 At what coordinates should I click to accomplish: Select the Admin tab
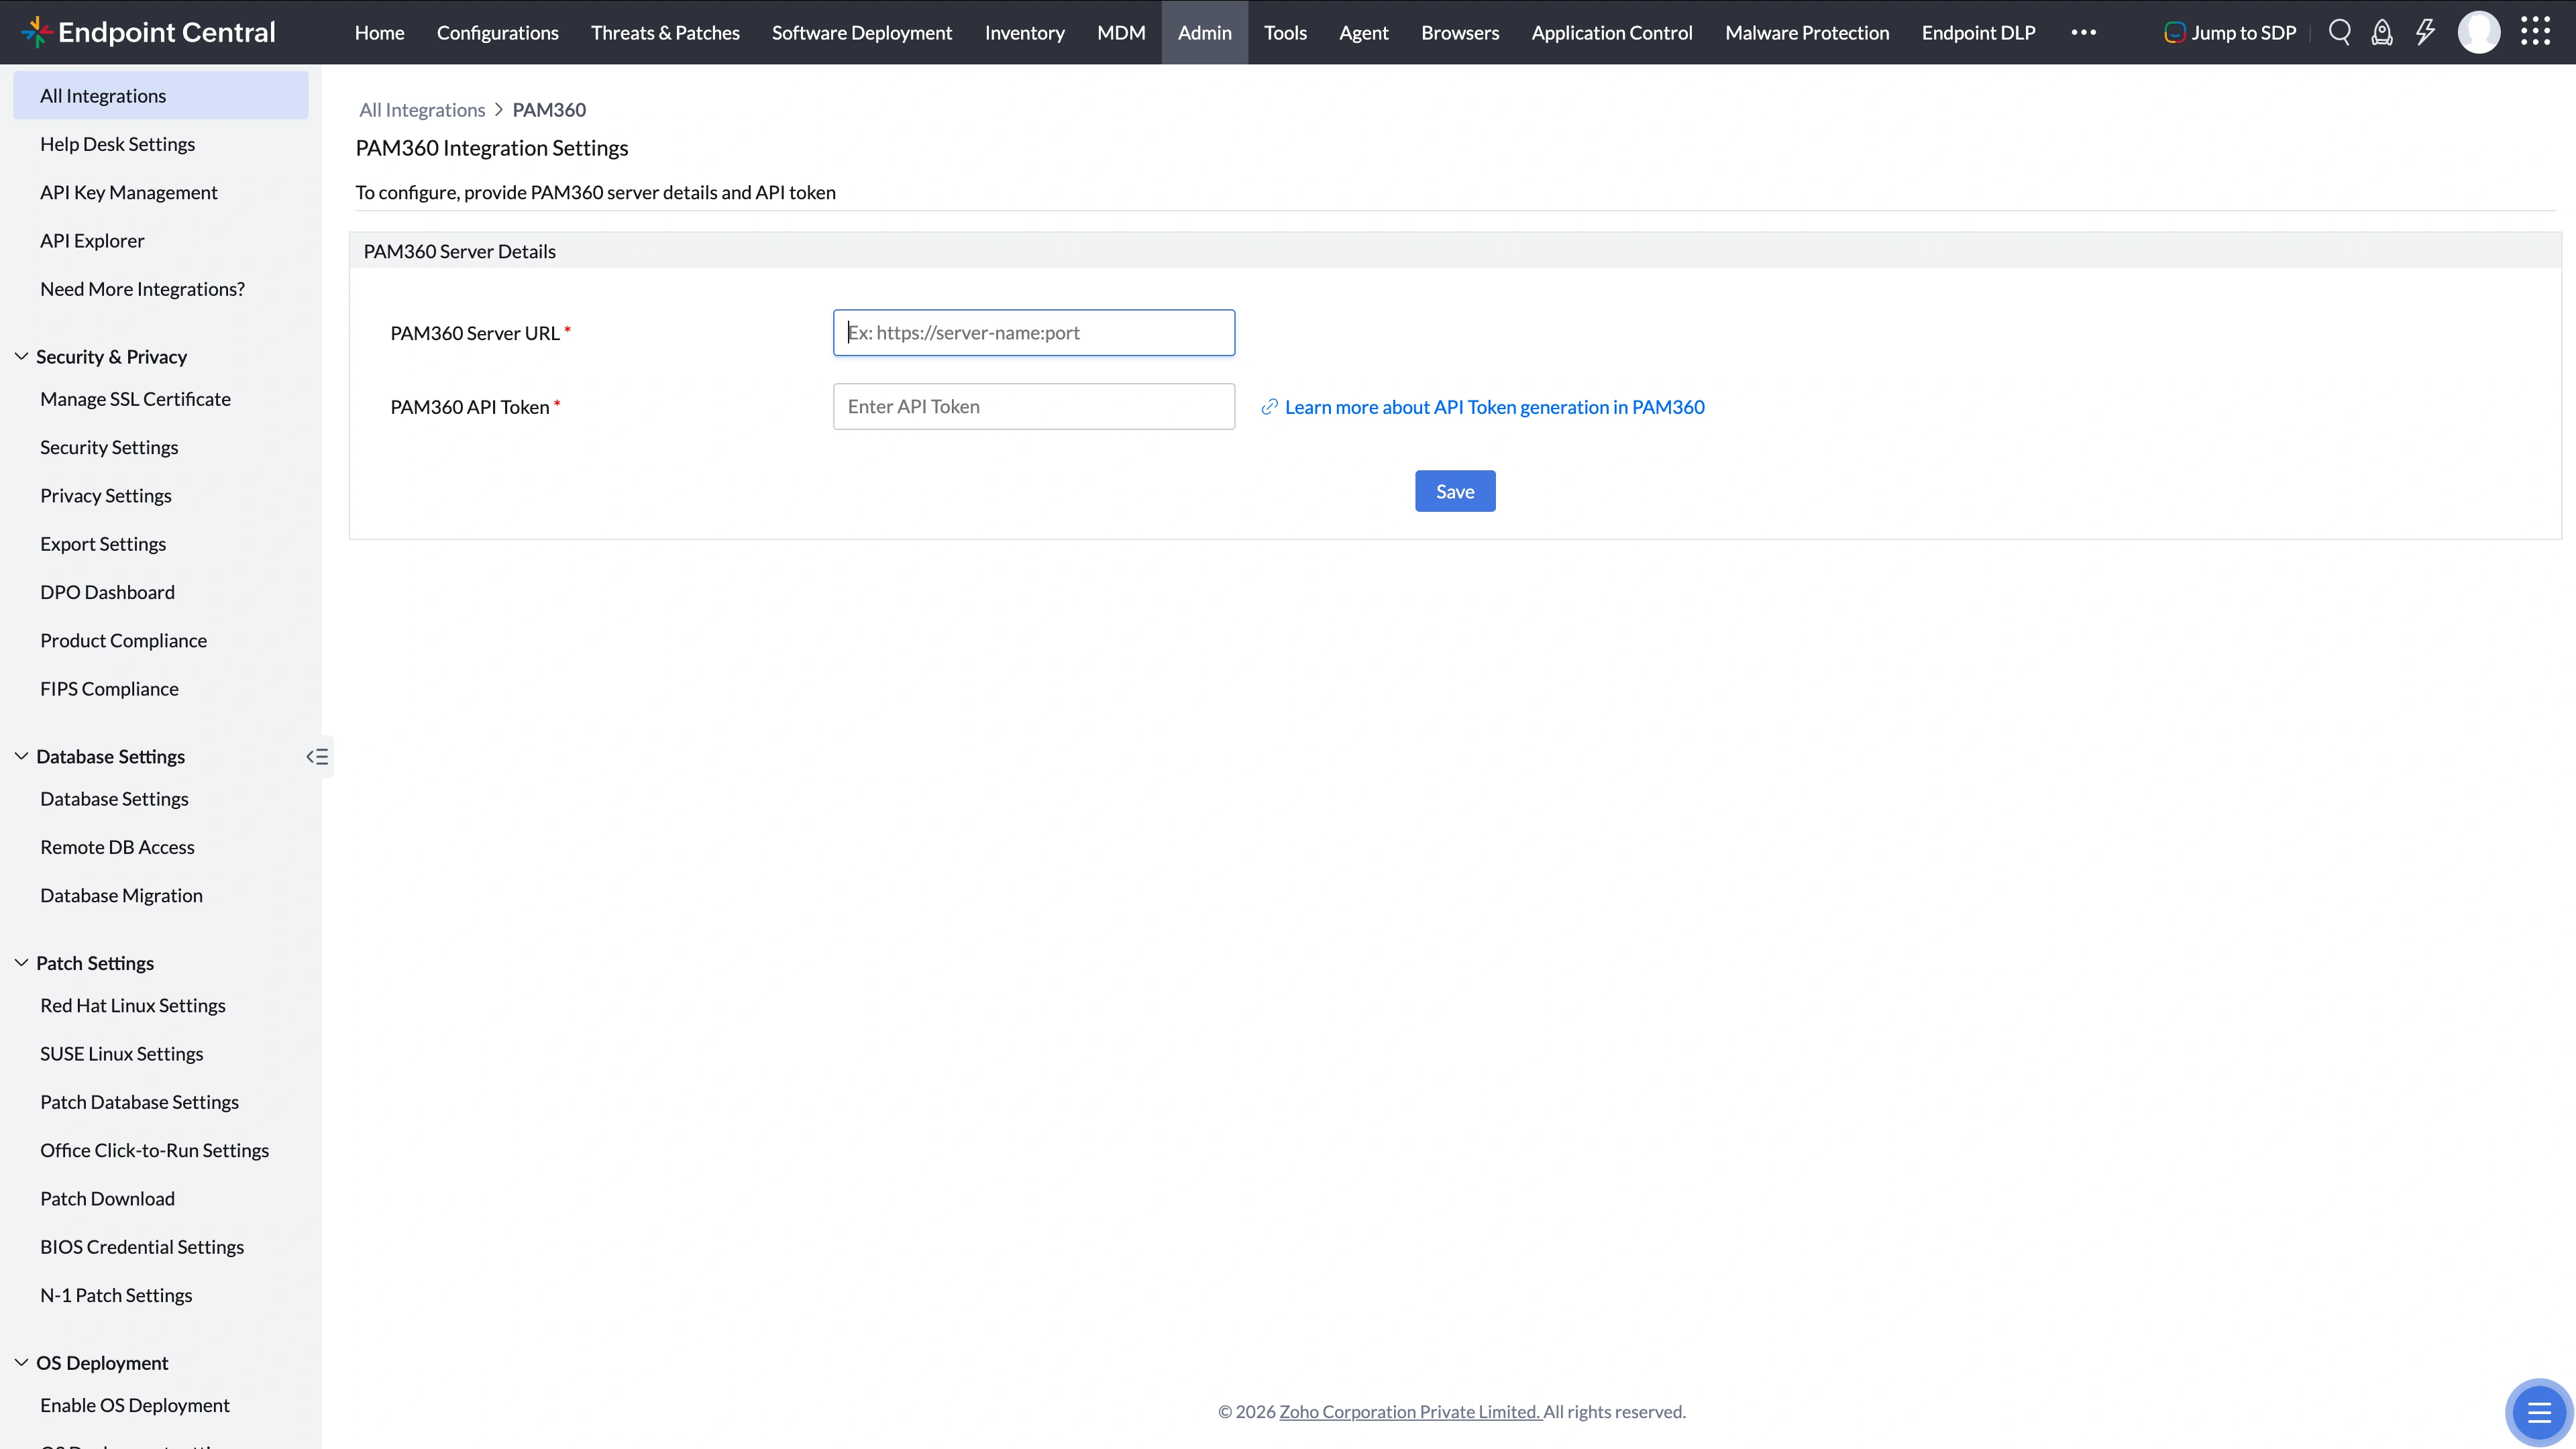[x=1204, y=32]
